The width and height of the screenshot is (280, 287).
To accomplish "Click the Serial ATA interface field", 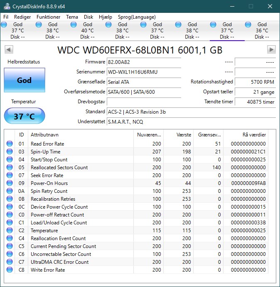I will [x=144, y=82].
